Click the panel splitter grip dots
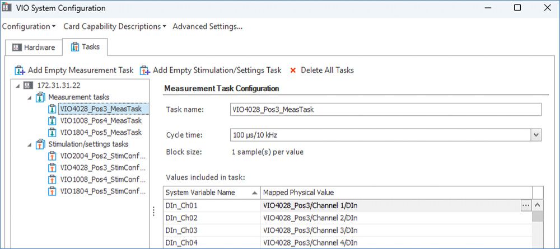560x249 pixels. (x=153, y=211)
